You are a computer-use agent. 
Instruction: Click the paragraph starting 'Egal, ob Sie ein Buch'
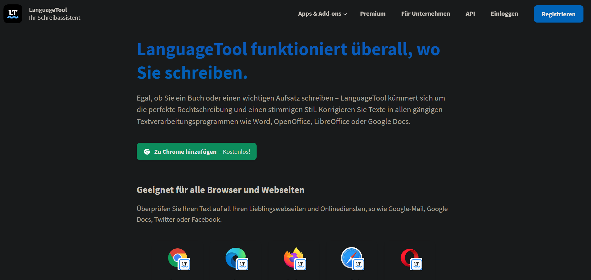pos(291,110)
